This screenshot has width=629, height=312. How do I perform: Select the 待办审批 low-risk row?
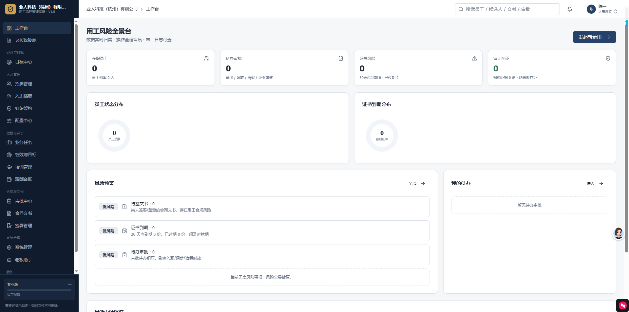coord(262,255)
